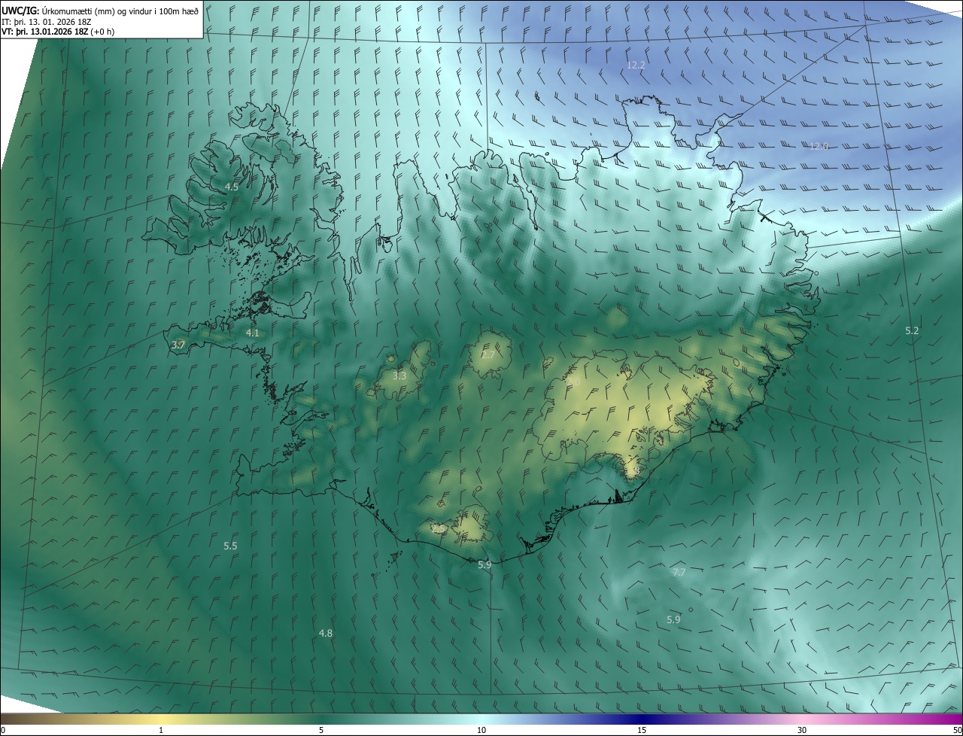
Task: Click the 12.0 value label in the northeast
Action: pyautogui.click(x=819, y=146)
